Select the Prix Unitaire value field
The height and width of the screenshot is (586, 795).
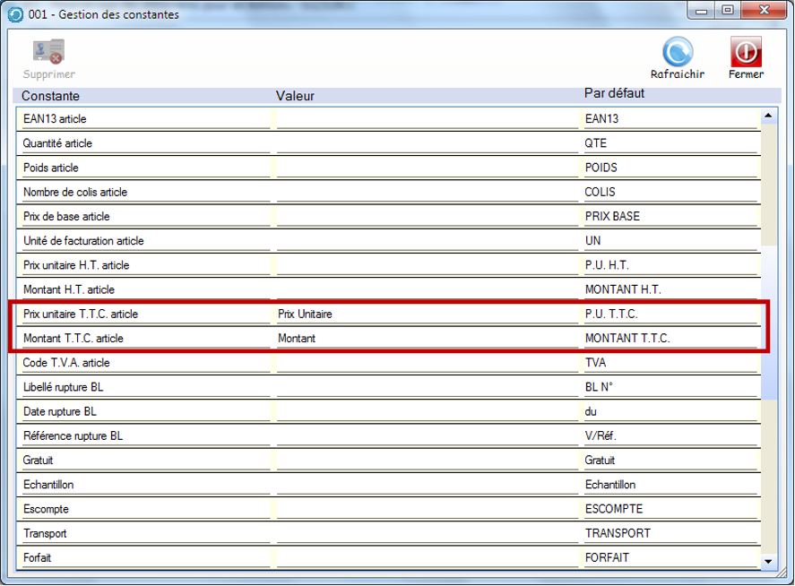click(427, 315)
